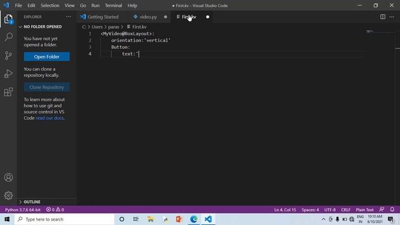Show hidden system tray icons
The width and height of the screenshot is (400, 225).
(324, 219)
